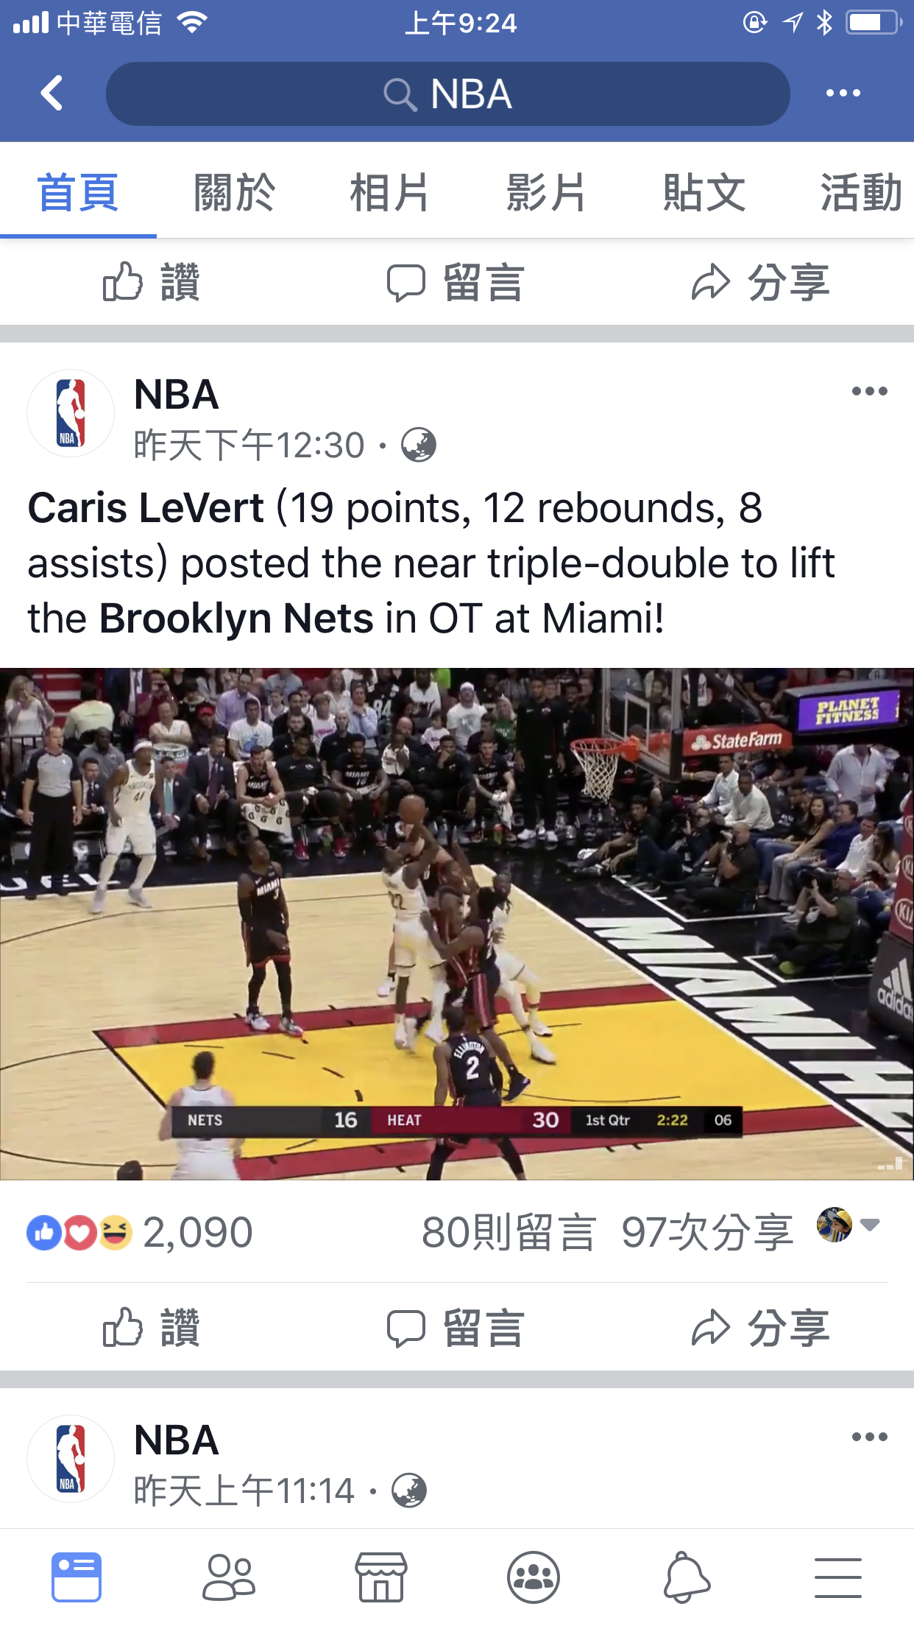Open the hamburger menu icon
The height and width of the screenshot is (1626, 914).
(x=838, y=1577)
